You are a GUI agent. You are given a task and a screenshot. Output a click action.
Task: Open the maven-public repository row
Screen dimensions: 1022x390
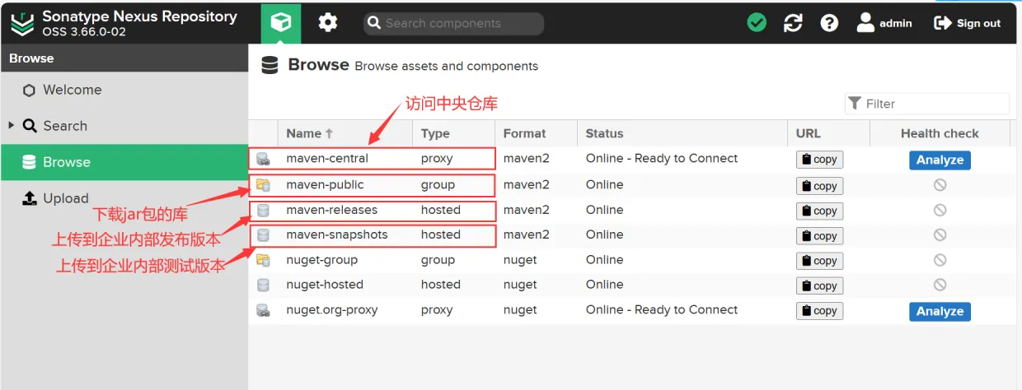pos(631,185)
